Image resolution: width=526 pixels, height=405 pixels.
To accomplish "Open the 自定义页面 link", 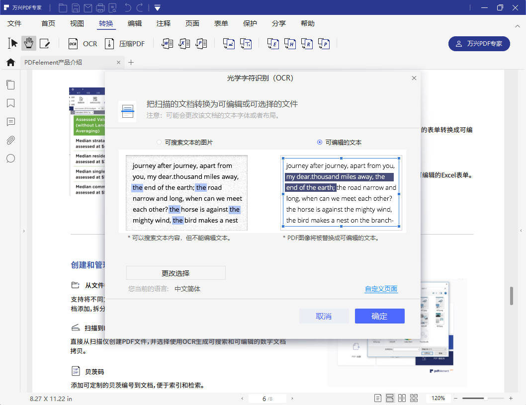I will (381, 288).
